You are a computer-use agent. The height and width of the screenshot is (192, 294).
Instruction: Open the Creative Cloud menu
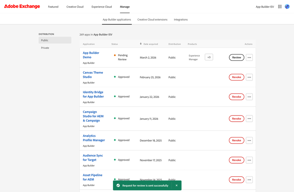point(75,7)
